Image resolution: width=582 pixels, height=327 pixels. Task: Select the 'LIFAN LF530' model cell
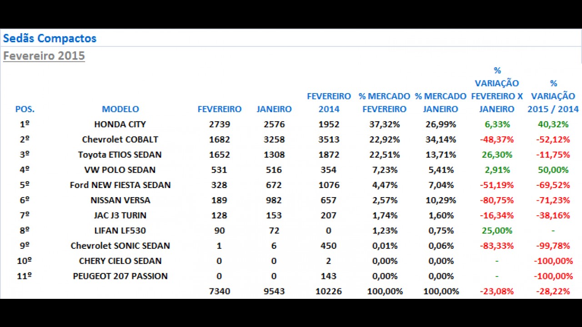120,231
